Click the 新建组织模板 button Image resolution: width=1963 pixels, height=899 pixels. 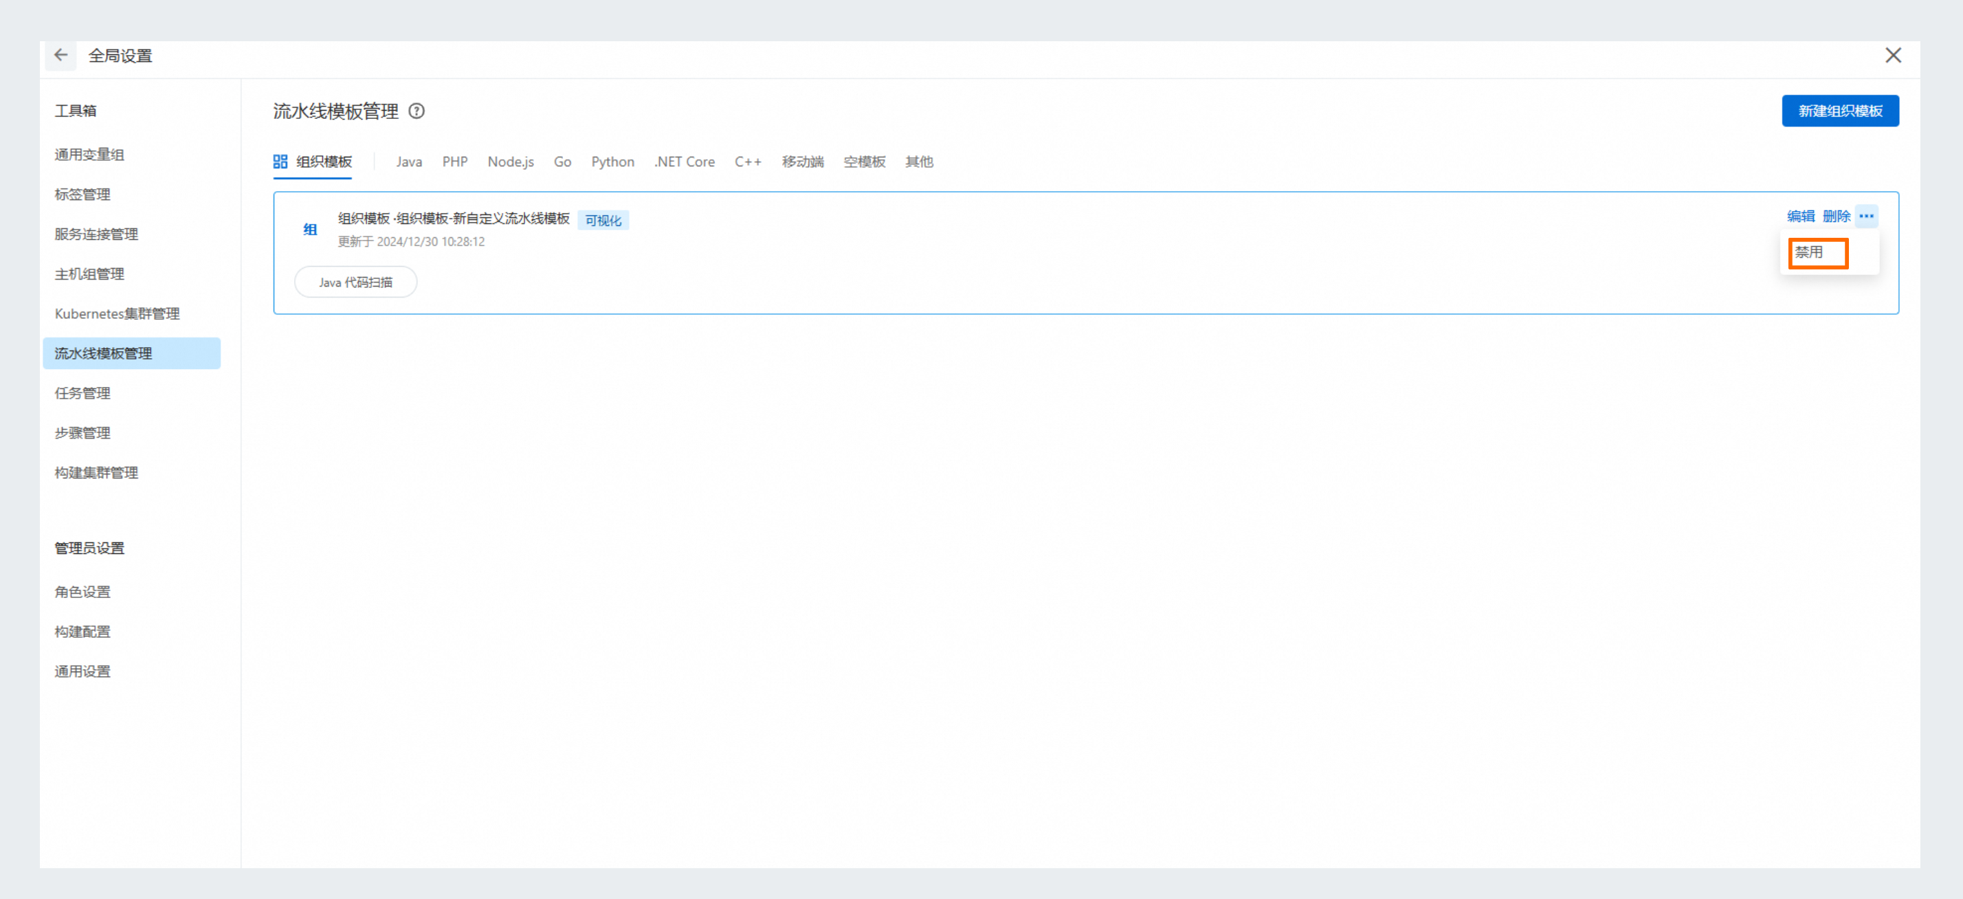point(1839,111)
